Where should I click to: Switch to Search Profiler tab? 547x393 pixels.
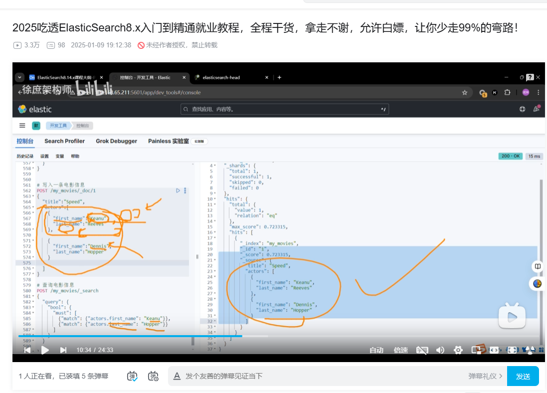pos(64,141)
